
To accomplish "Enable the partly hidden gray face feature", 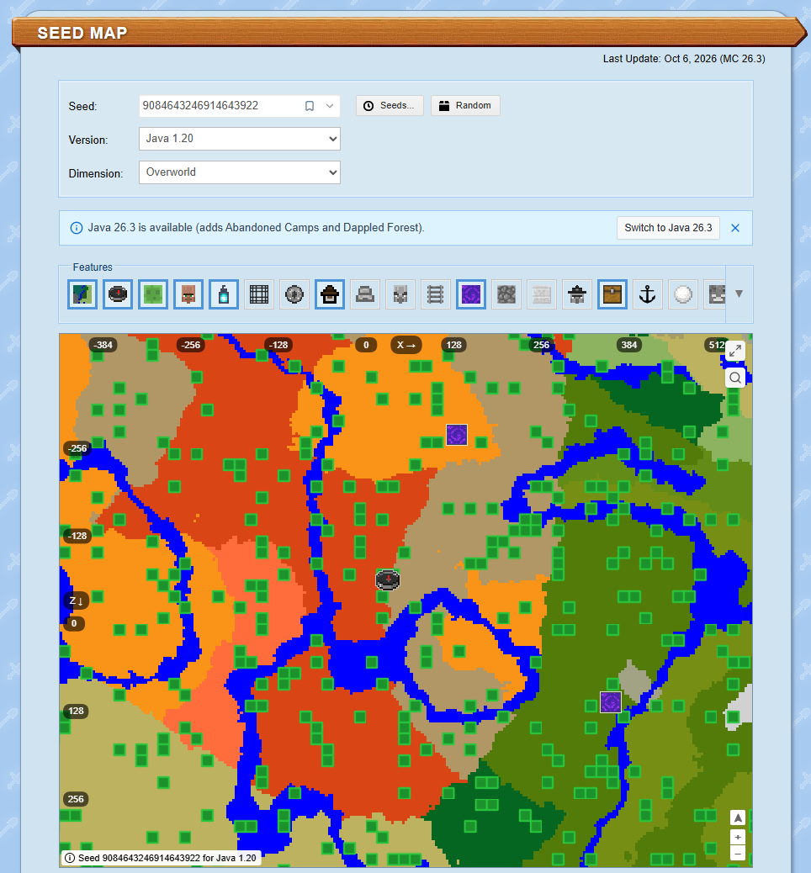I will [715, 294].
